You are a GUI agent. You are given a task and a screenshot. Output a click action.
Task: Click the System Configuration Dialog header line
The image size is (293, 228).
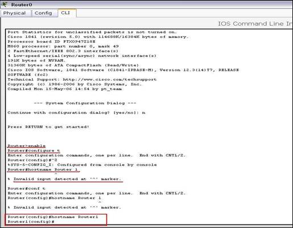click(85, 103)
